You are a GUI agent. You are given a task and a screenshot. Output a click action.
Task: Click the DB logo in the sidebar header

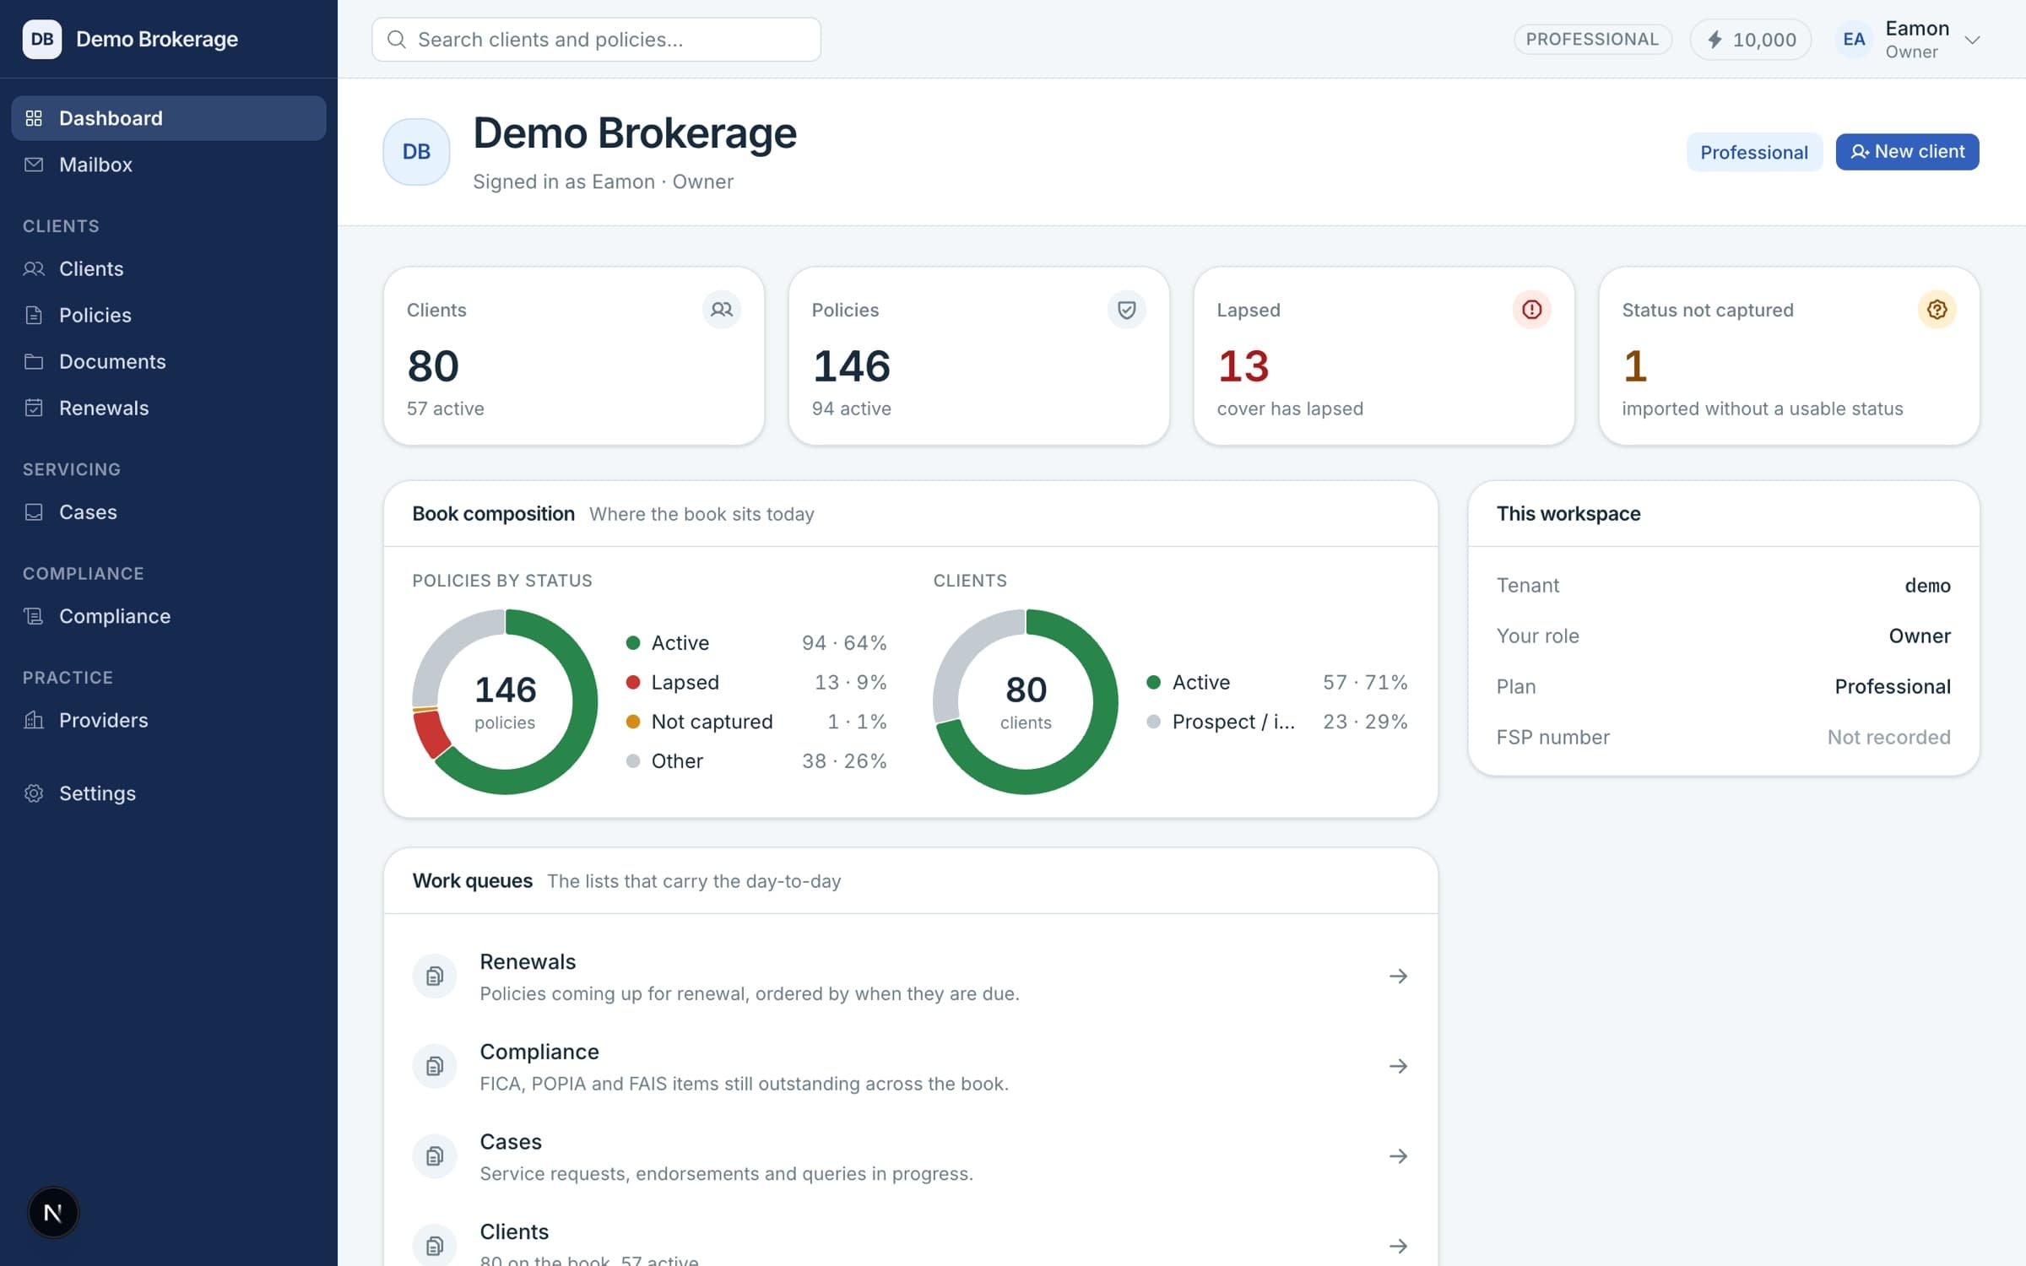click(x=42, y=39)
